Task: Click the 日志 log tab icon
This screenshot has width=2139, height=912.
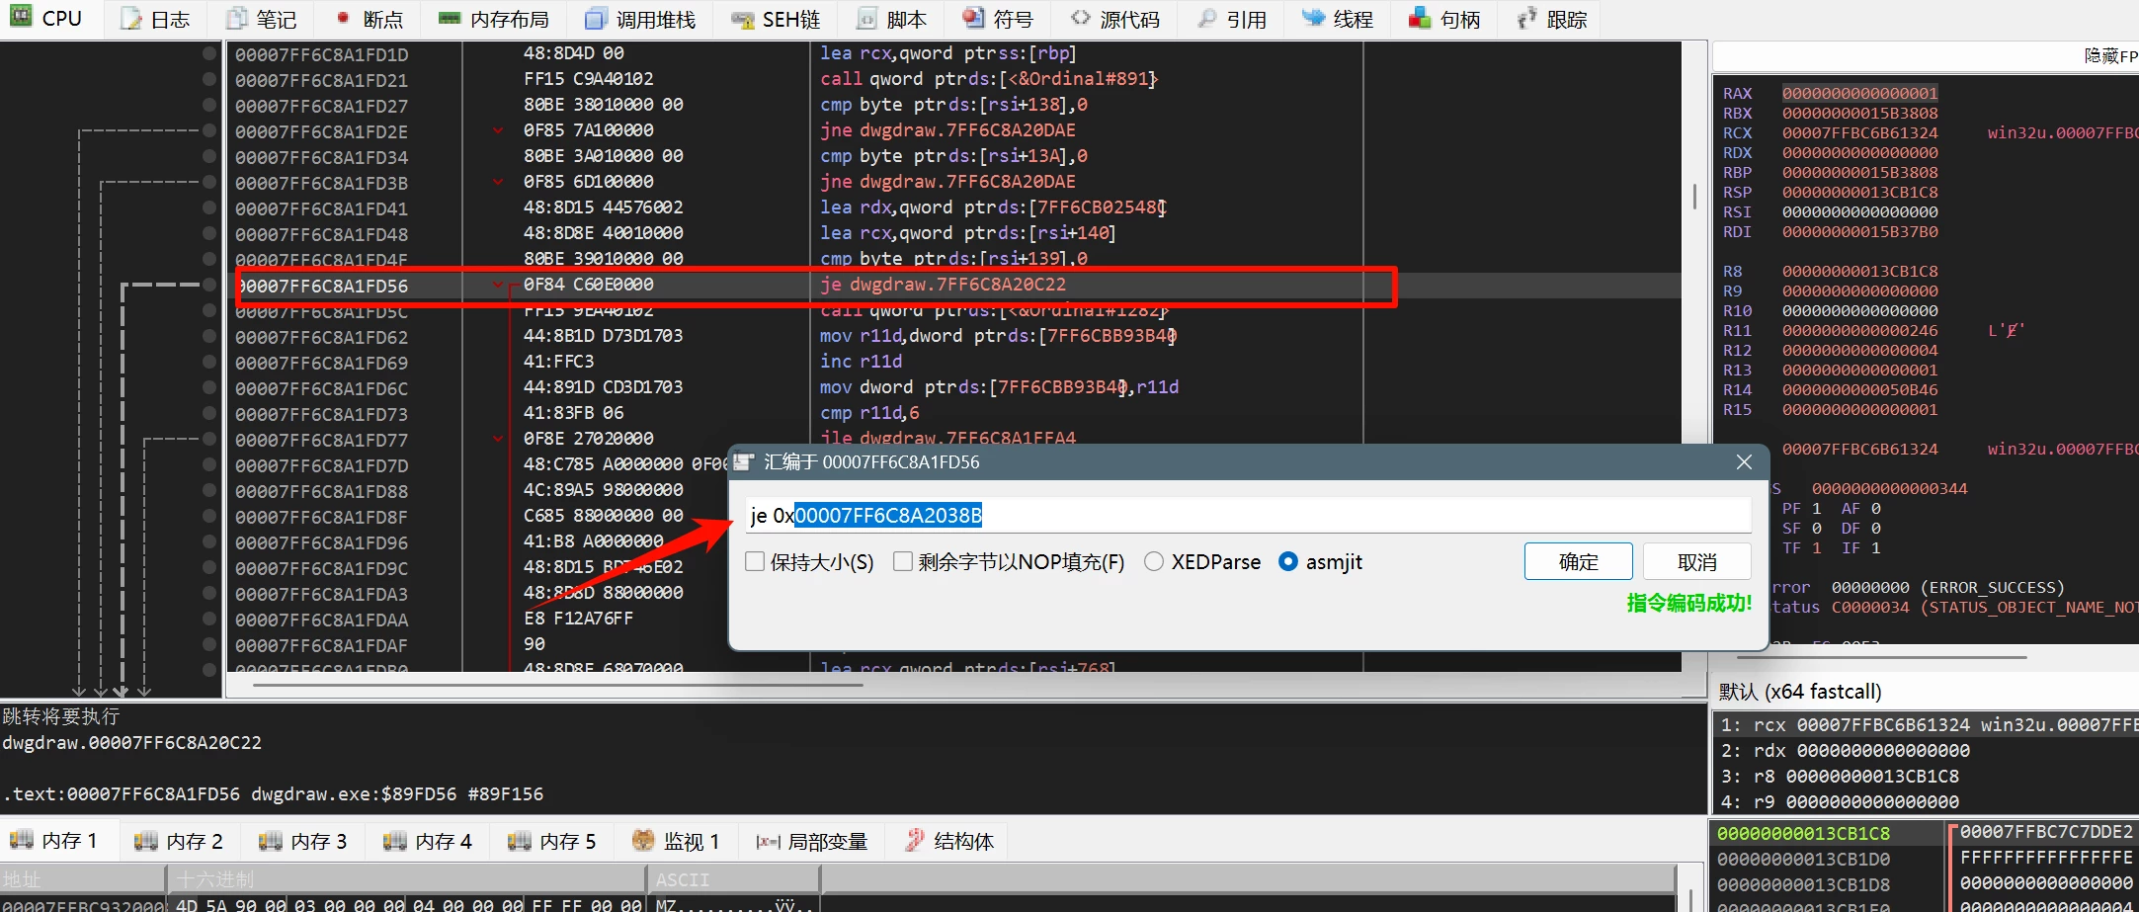Action: (131, 20)
